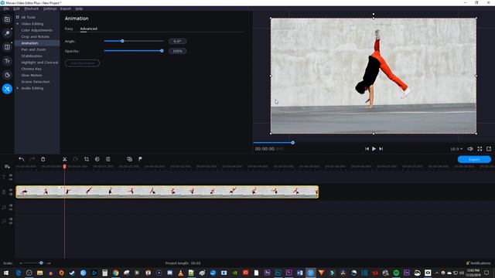
Task: Mute preview volume speaker icon
Action: click(470, 149)
